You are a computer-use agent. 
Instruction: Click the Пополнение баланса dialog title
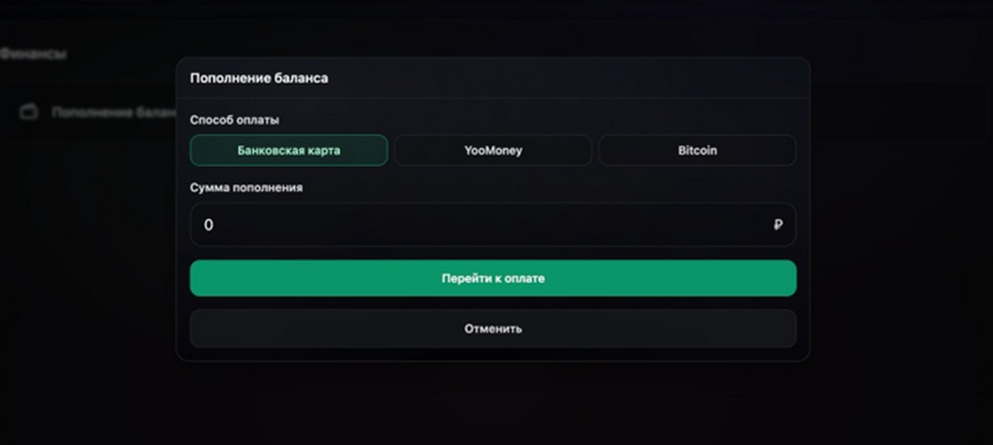(259, 78)
